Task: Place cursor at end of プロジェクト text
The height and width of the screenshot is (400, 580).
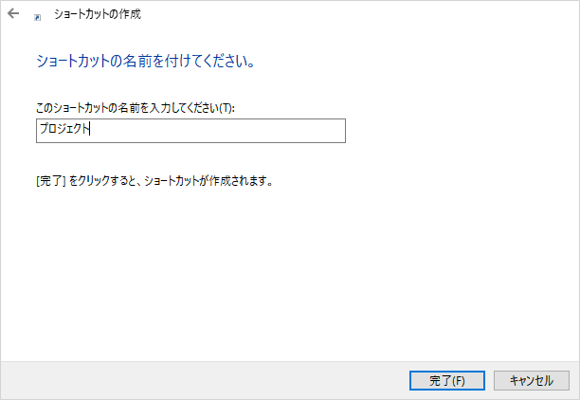Action: [x=89, y=131]
